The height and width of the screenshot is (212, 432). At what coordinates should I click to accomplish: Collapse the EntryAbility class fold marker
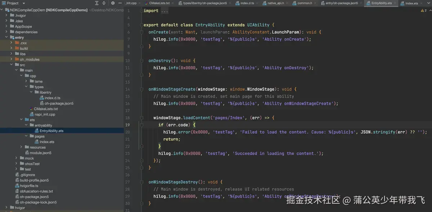coord(141,25)
